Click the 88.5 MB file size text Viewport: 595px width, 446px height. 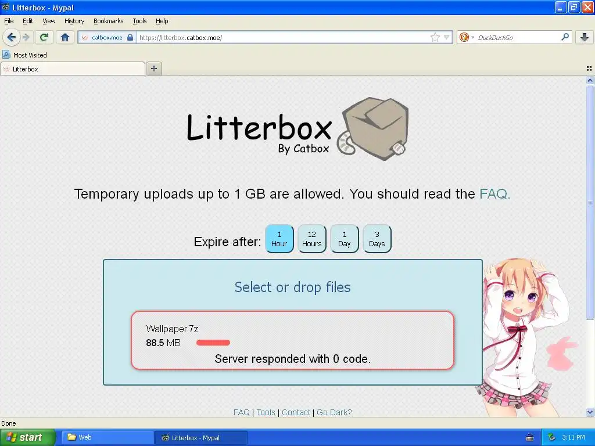click(163, 343)
